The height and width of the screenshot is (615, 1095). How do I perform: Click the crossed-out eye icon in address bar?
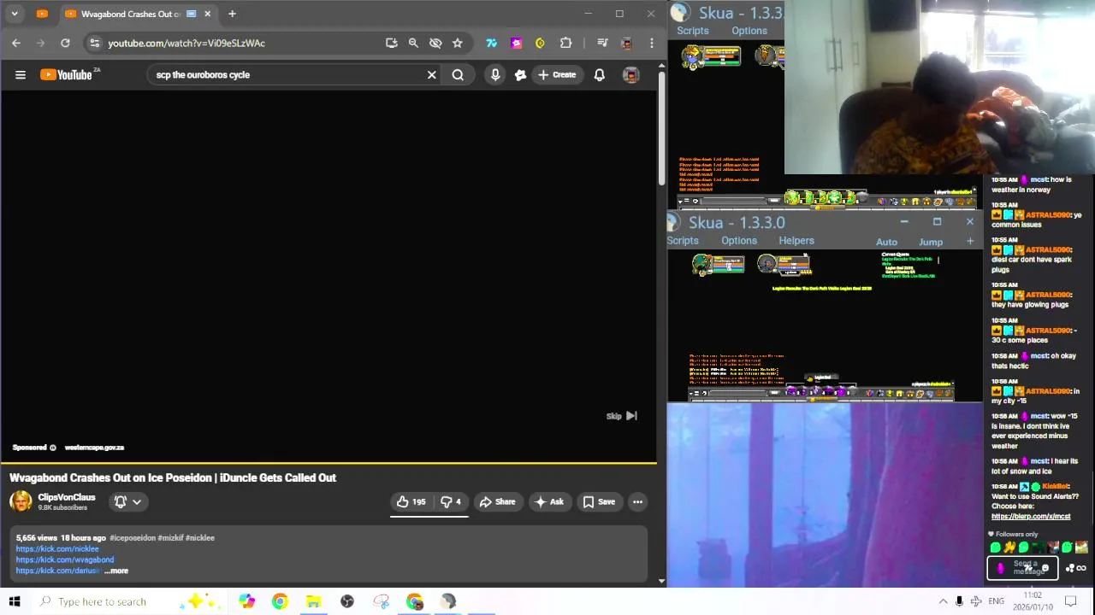pyautogui.click(x=435, y=43)
